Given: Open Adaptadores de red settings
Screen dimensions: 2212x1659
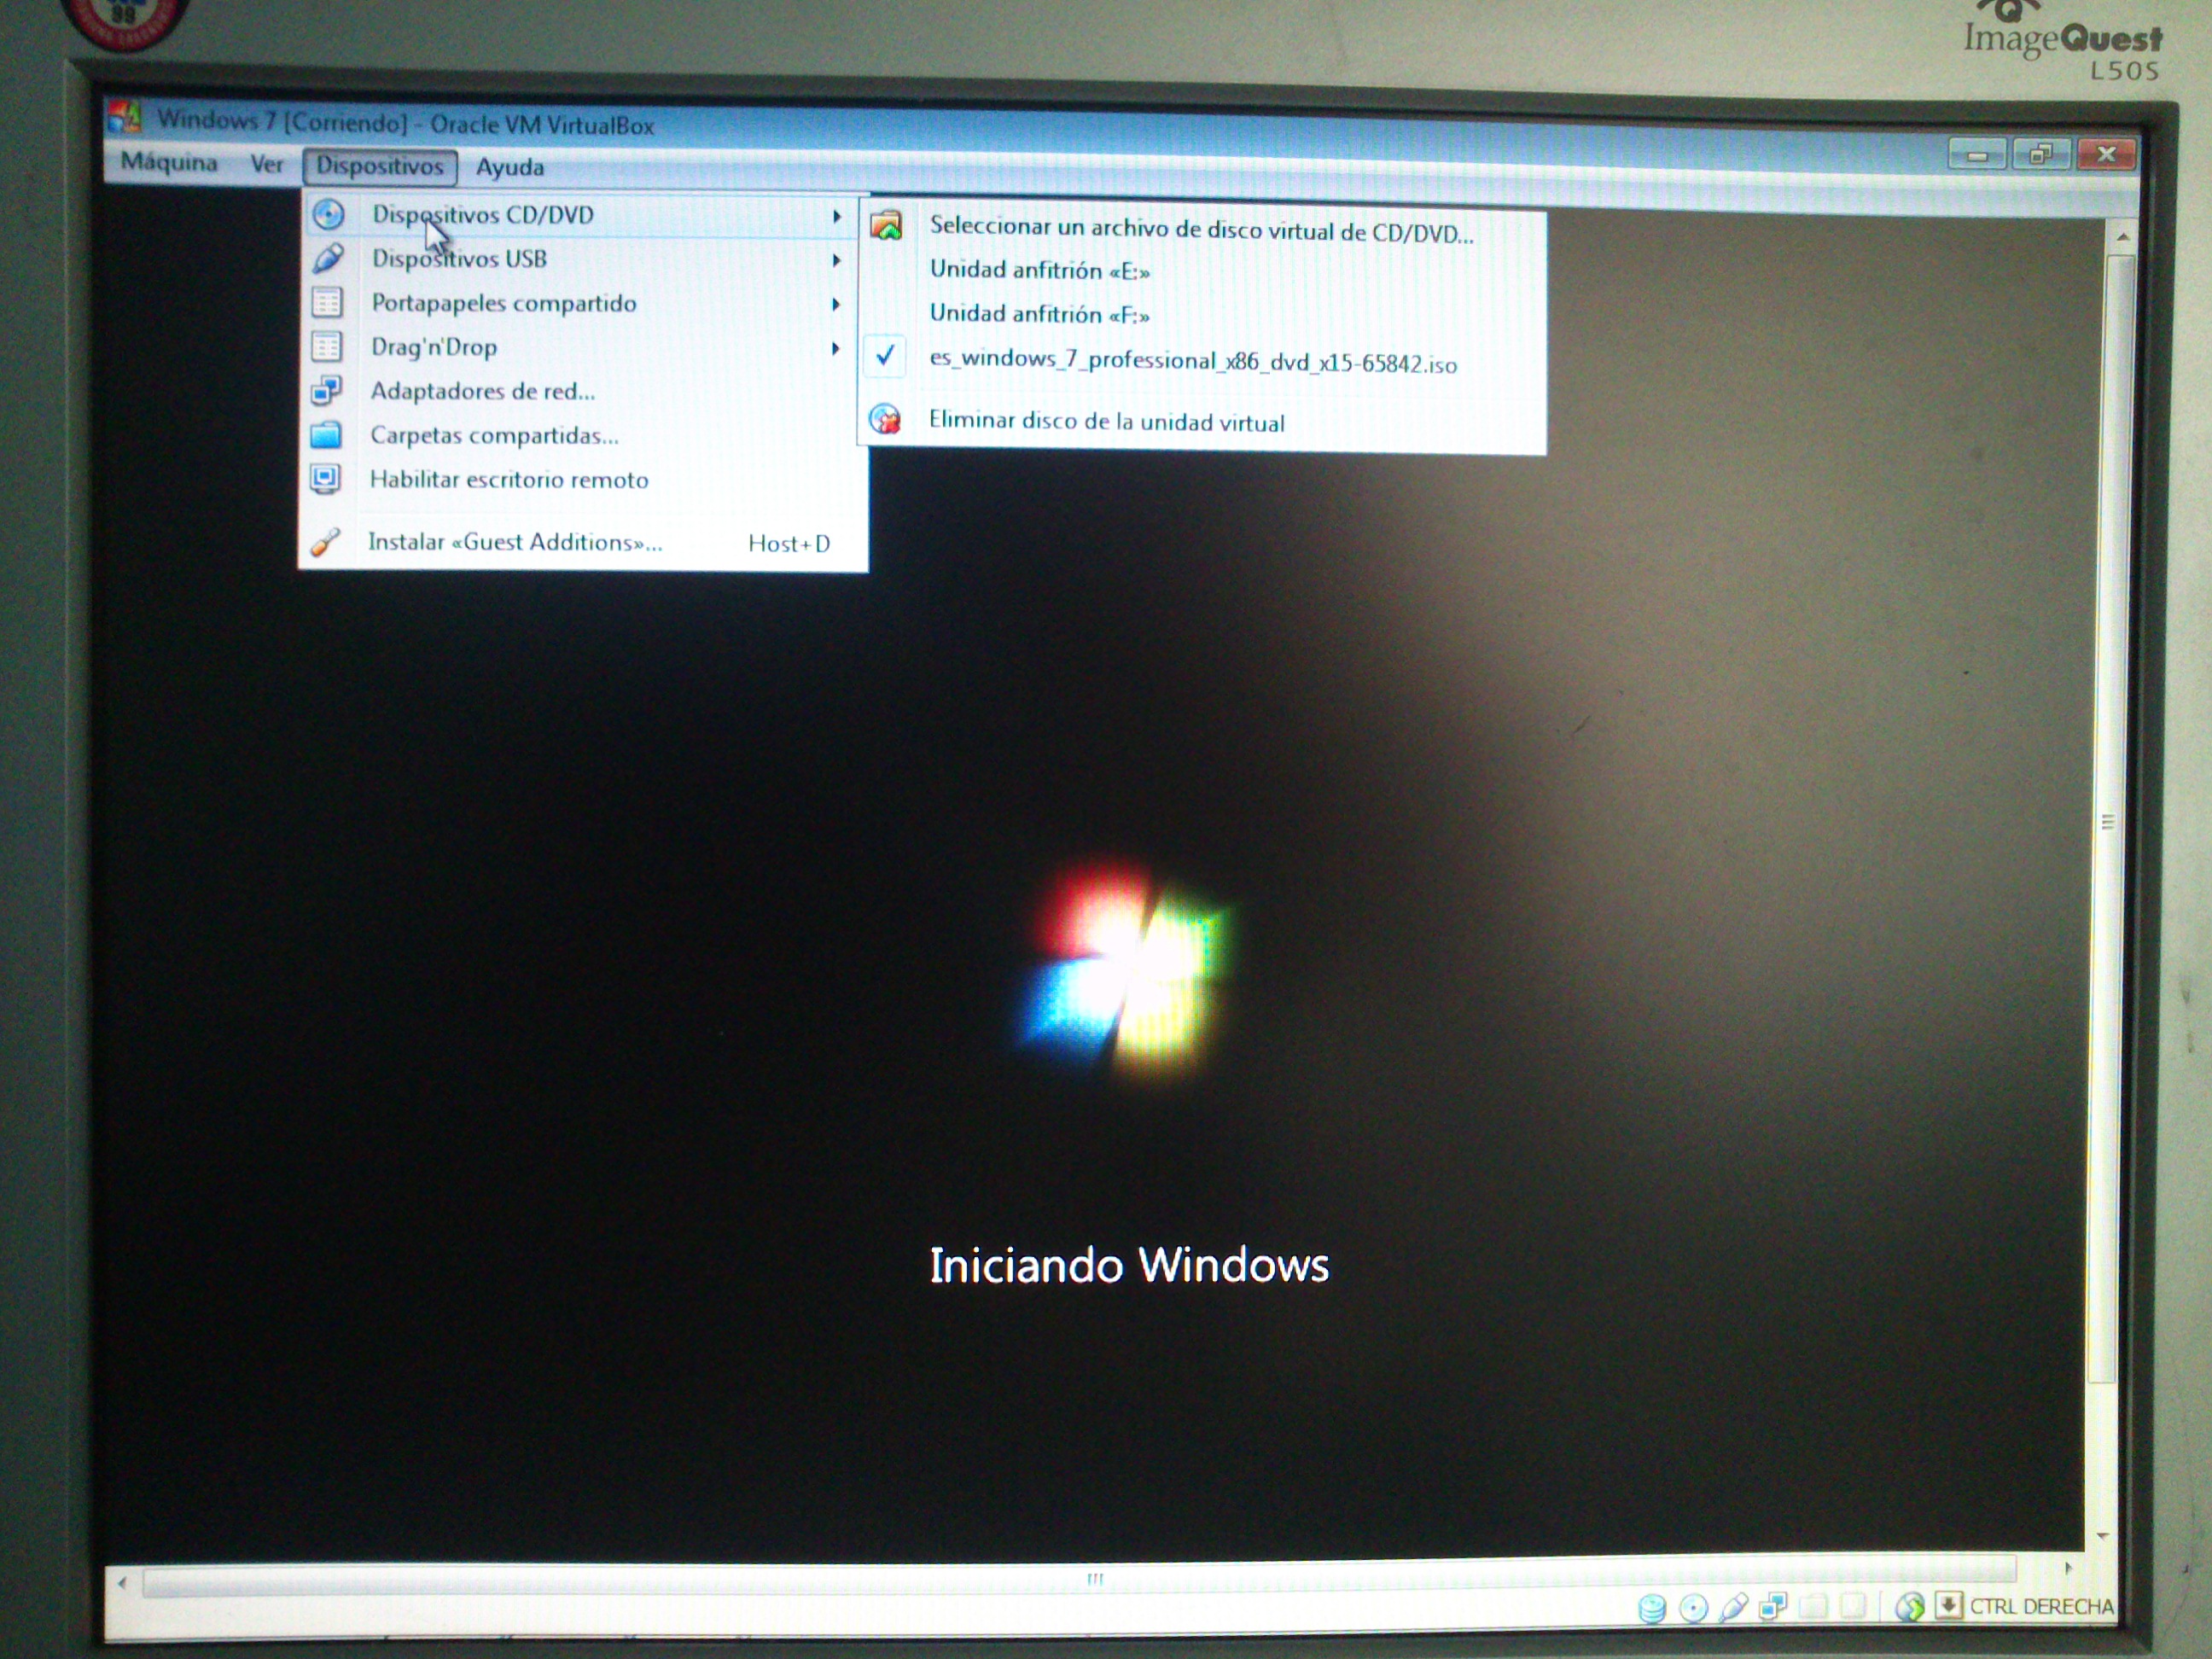Looking at the screenshot, I should [x=482, y=391].
